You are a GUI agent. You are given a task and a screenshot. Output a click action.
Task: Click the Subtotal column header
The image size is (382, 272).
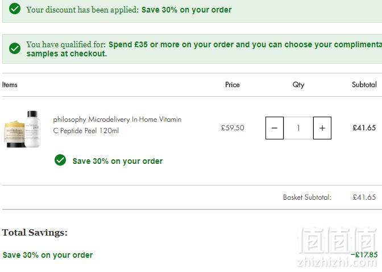364,85
